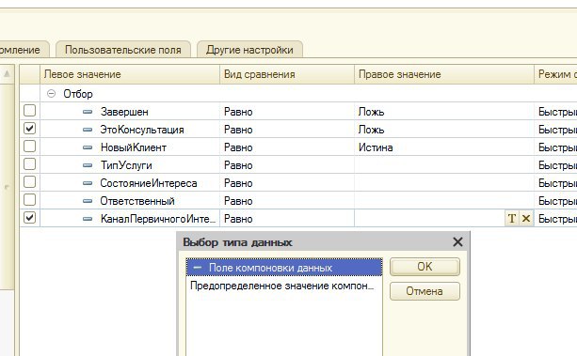Clear value with the X icon in row
The image size is (577, 356).
pos(526,218)
